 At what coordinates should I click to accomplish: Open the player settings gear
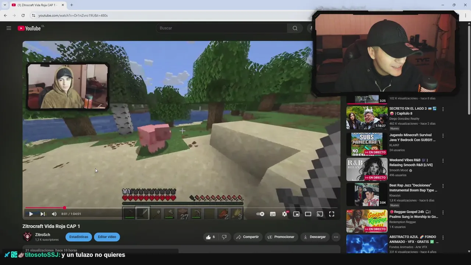pos(284,214)
